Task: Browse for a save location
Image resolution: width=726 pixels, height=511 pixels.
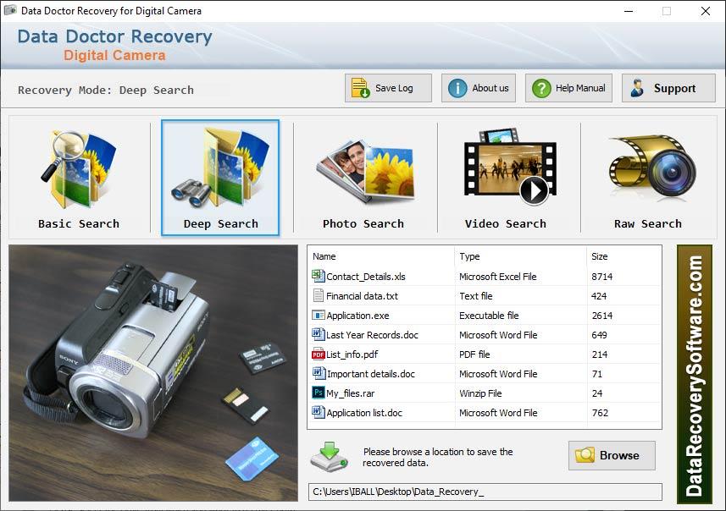Action: pyautogui.click(x=612, y=455)
